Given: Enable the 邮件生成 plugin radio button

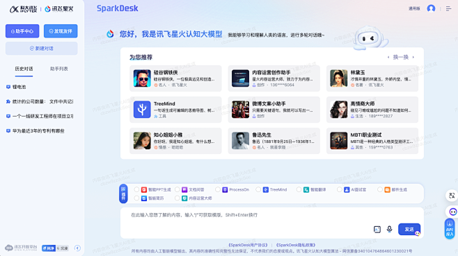Looking at the screenshot, I should pyautogui.click(x=380, y=189).
